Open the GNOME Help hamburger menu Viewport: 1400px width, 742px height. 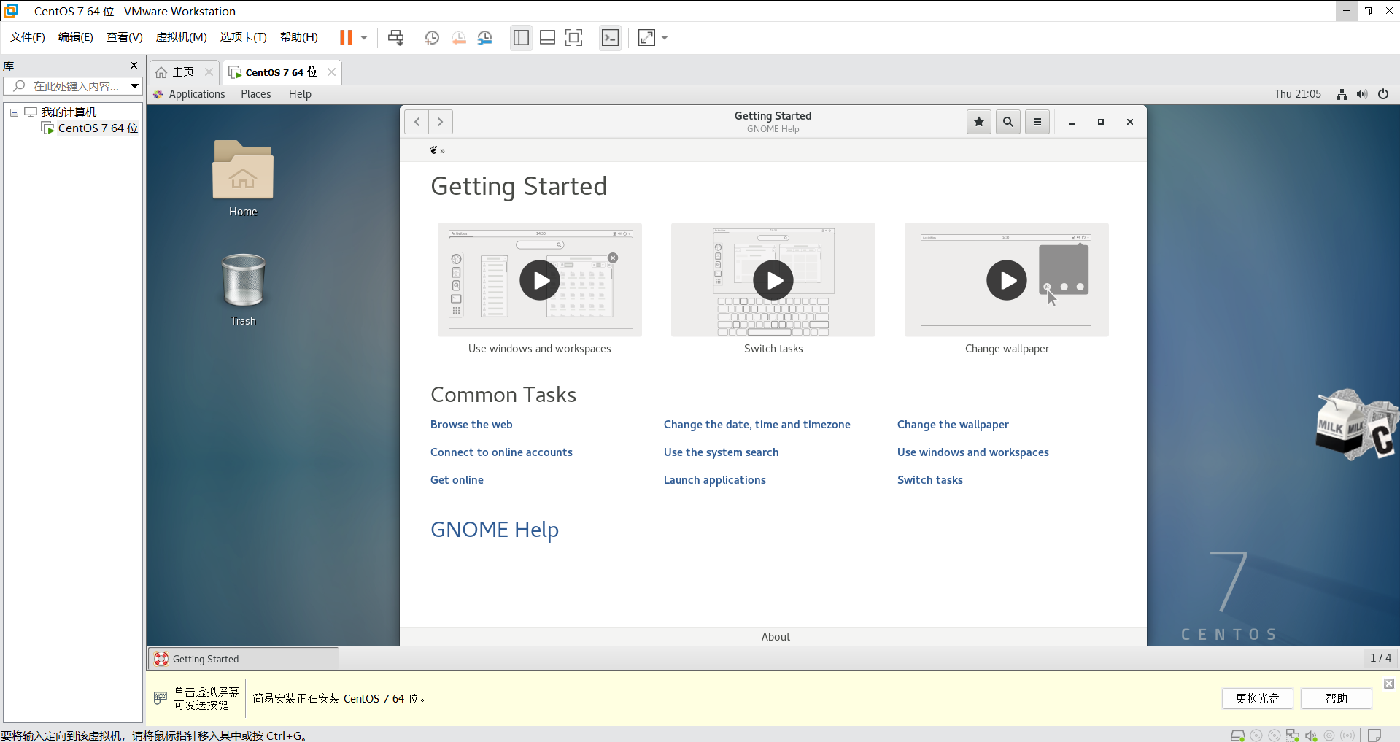[x=1037, y=122]
